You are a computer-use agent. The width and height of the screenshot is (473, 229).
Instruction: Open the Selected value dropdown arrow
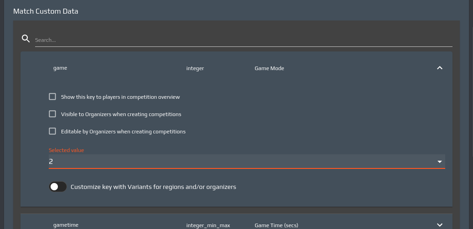(439, 162)
